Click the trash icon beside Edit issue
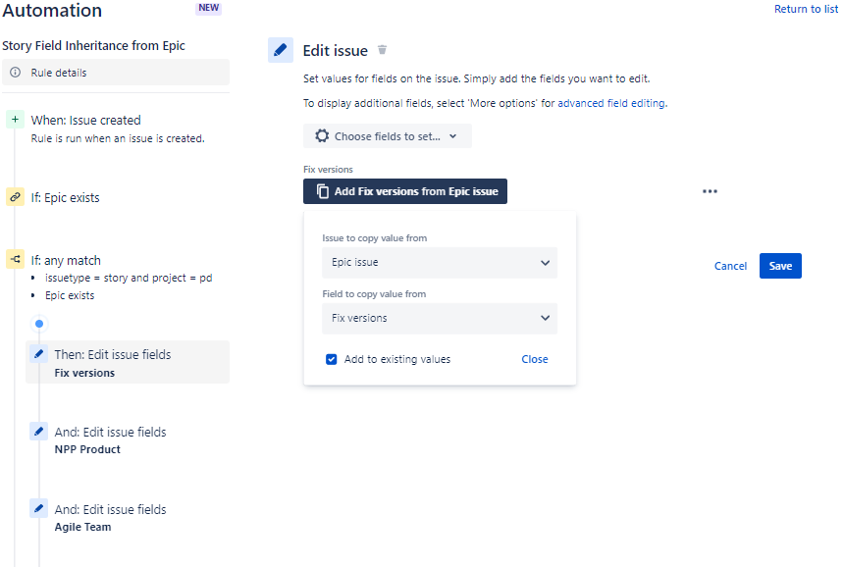The image size is (843, 567). pos(383,50)
